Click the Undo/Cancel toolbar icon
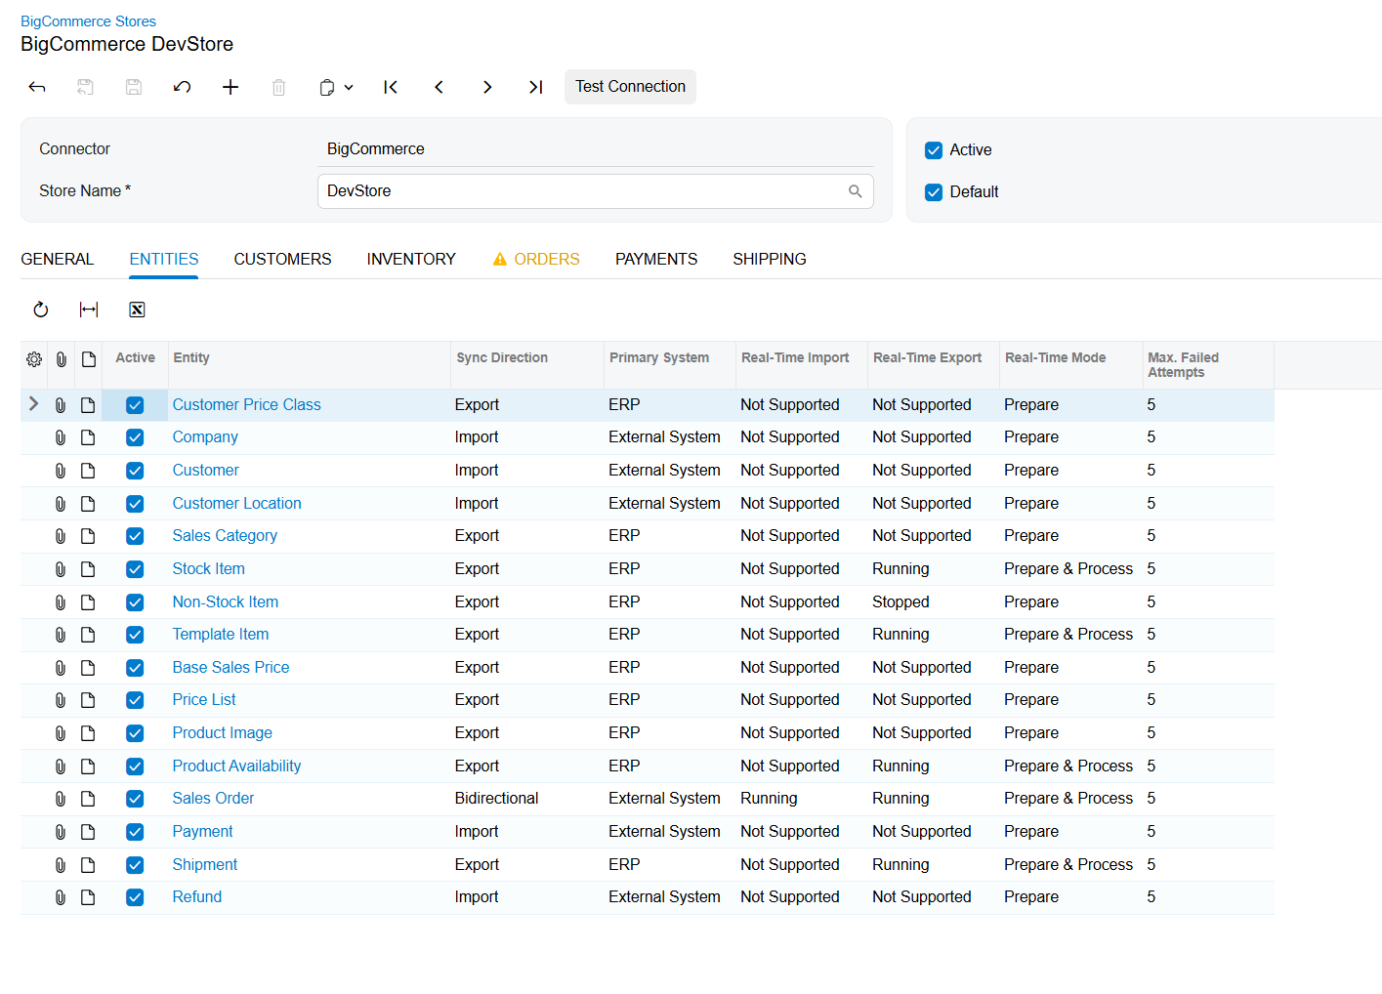This screenshot has height=994, width=1382. click(x=182, y=87)
